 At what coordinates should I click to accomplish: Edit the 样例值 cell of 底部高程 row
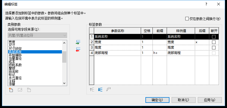pyautogui.click(x=181, y=53)
